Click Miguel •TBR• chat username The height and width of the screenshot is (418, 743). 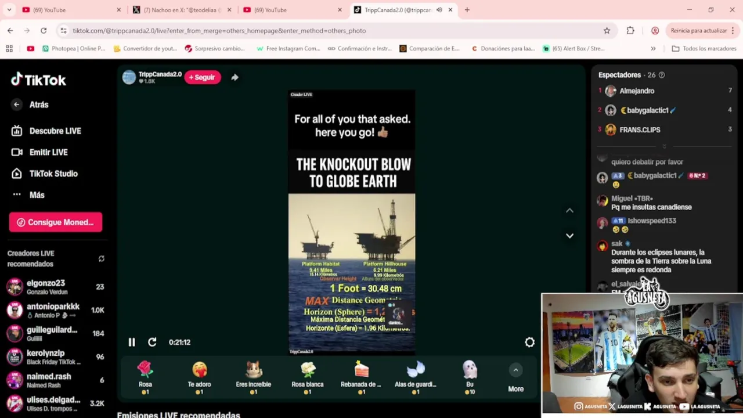tap(632, 199)
